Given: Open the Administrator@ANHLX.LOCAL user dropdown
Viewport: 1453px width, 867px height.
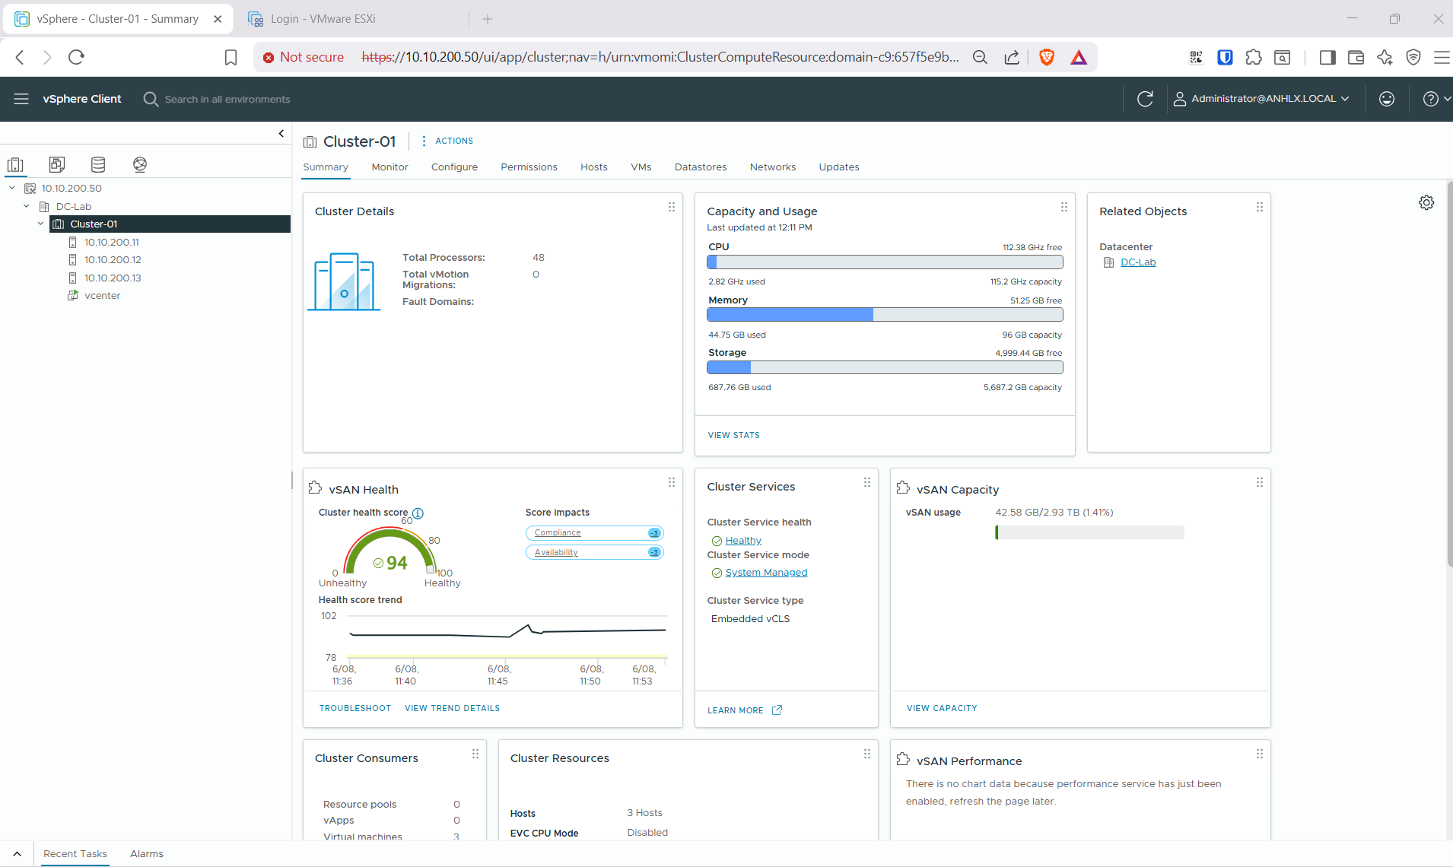Looking at the screenshot, I should click(1263, 99).
